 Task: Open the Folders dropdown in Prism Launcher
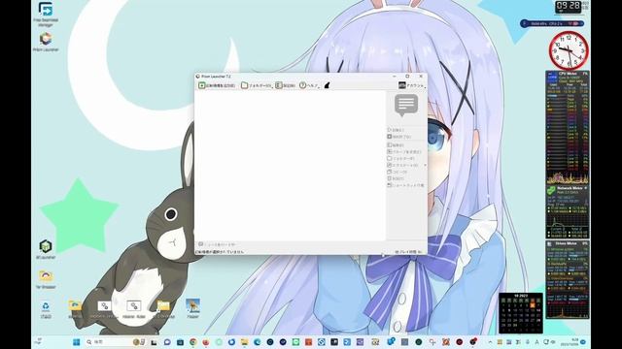(257, 85)
